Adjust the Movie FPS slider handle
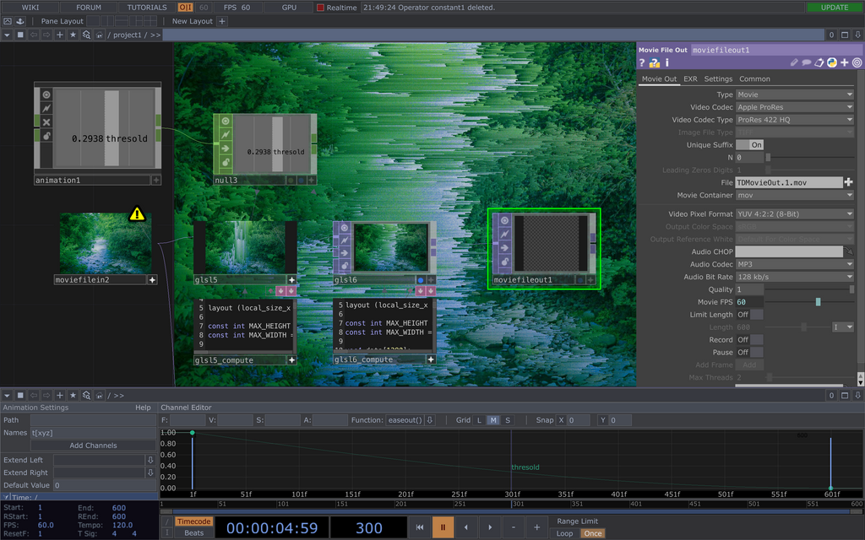Viewport: 865px width, 540px height. pos(818,302)
